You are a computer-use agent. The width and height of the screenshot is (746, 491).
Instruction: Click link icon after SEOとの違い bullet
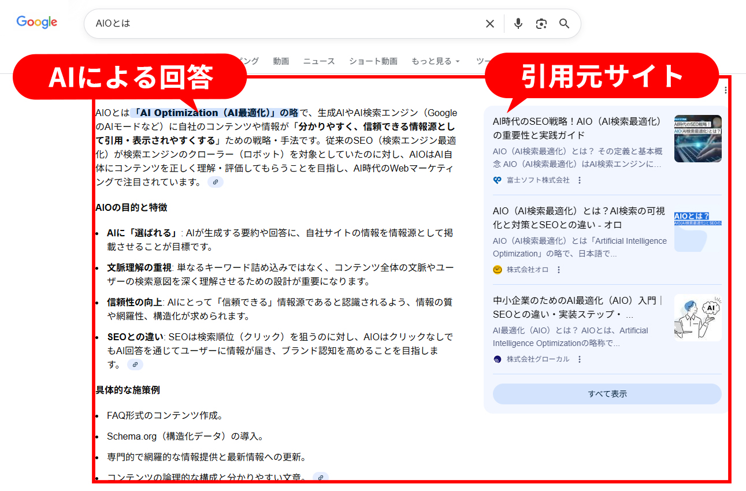click(135, 364)
